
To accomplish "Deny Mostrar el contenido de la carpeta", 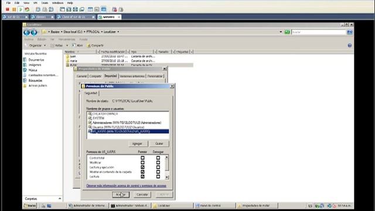I will pos(158,172).
